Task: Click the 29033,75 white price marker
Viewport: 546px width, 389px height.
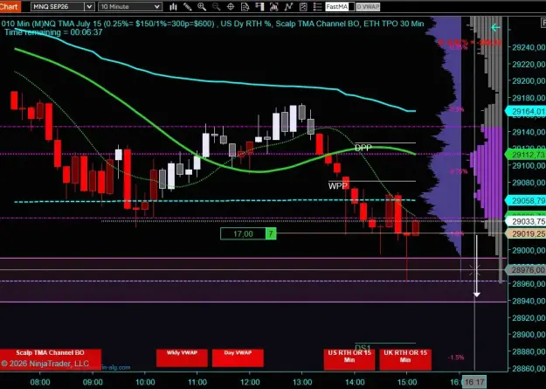Action: coord(525,221)
